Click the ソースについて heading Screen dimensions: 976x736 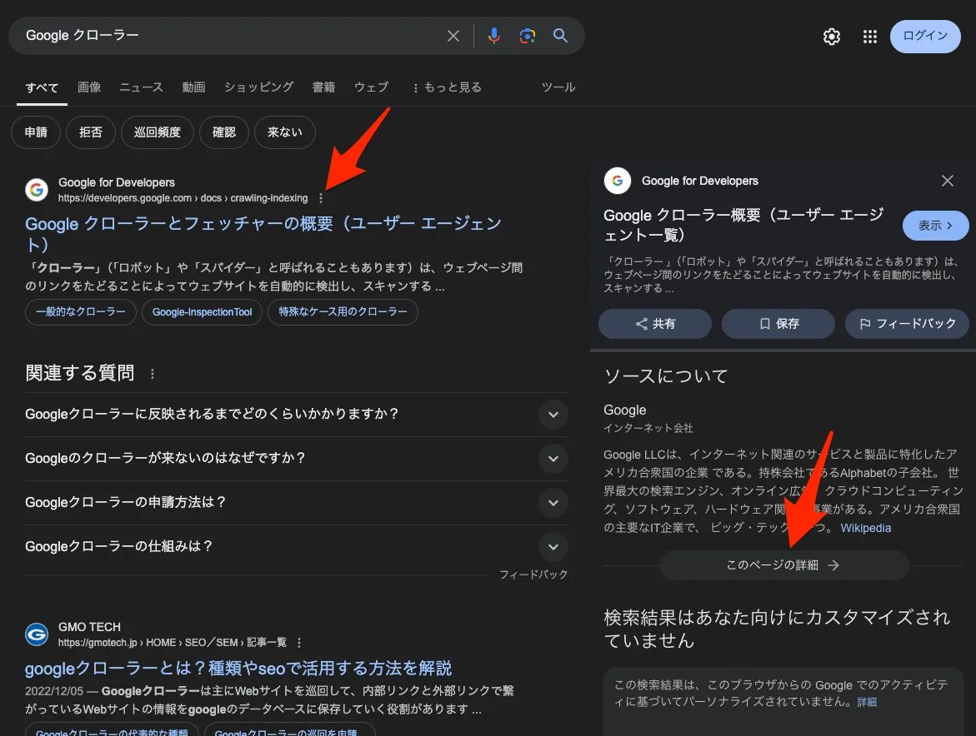[666, 376]
